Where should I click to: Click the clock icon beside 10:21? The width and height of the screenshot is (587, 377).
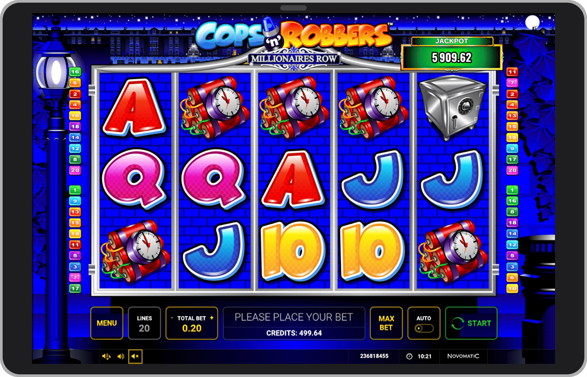tap(409, 356)
